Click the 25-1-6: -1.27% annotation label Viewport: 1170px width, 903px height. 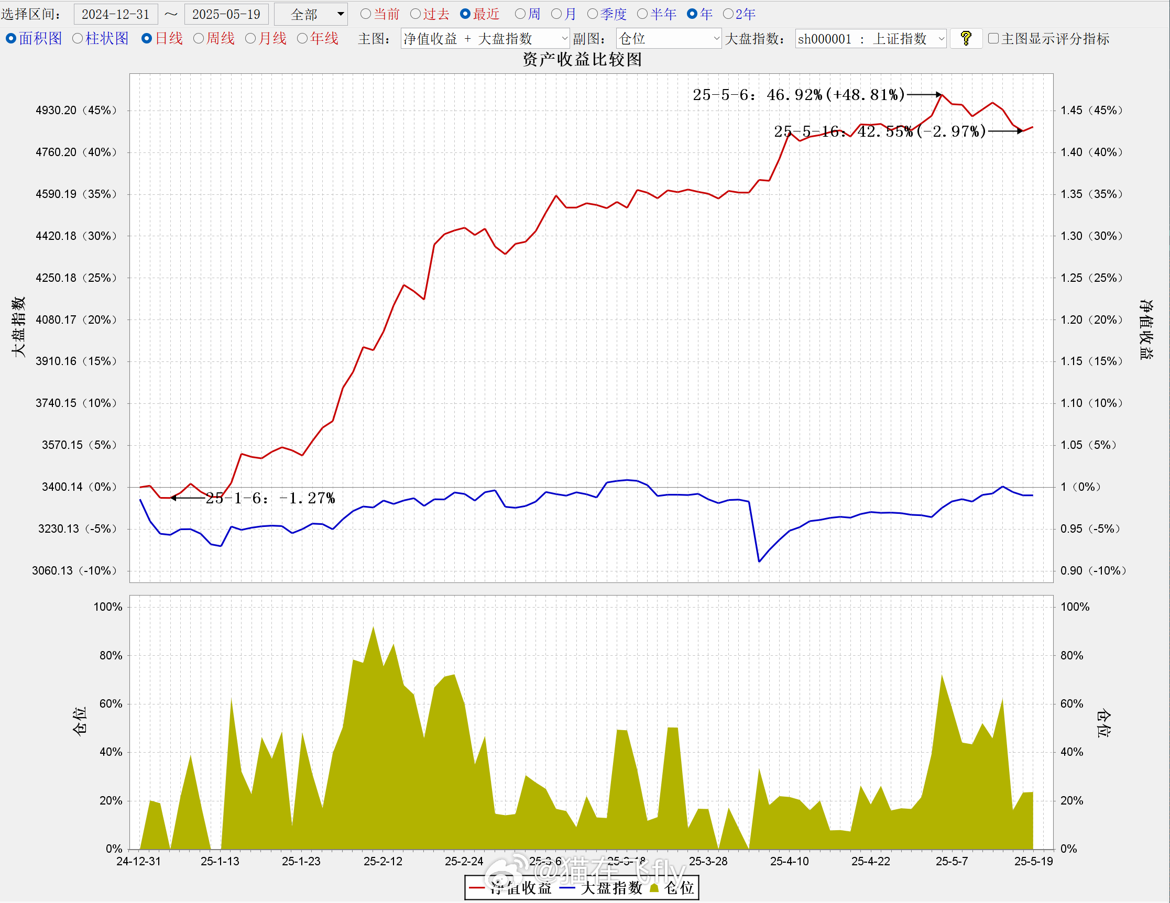click(270, 498)
